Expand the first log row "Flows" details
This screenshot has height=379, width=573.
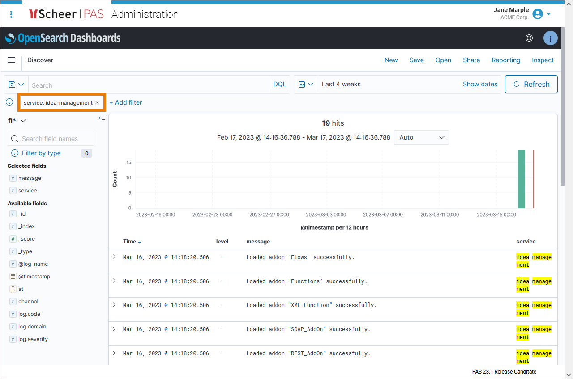coord(114,257)
